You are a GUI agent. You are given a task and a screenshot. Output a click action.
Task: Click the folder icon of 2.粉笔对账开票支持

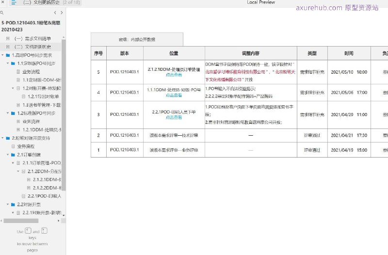(x=8, y=138)
